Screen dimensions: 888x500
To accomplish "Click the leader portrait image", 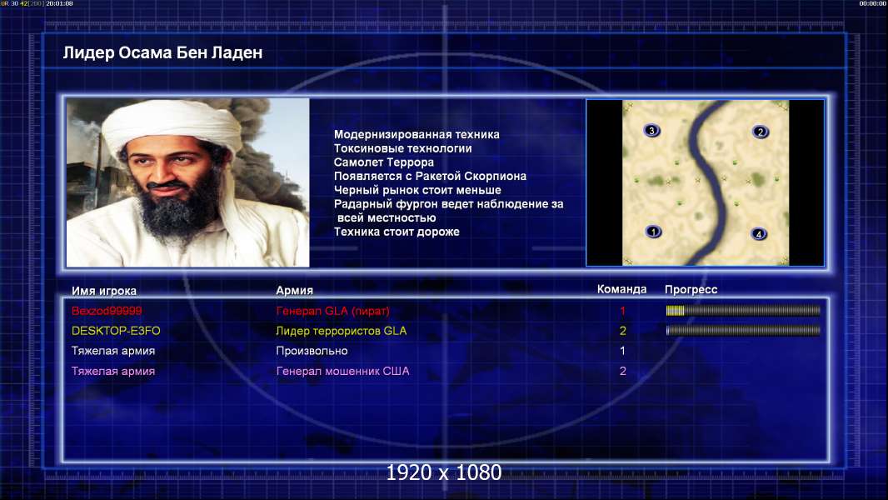I will pyautogui.click(x=188, y=182).
